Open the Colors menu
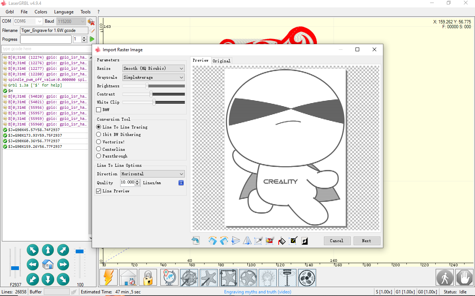The image size is (475, 296). click(x=41, y=12)
